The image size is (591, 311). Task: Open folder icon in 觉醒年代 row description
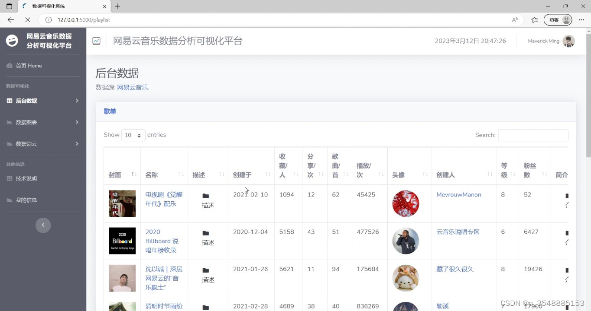click(x=206, y=196)
